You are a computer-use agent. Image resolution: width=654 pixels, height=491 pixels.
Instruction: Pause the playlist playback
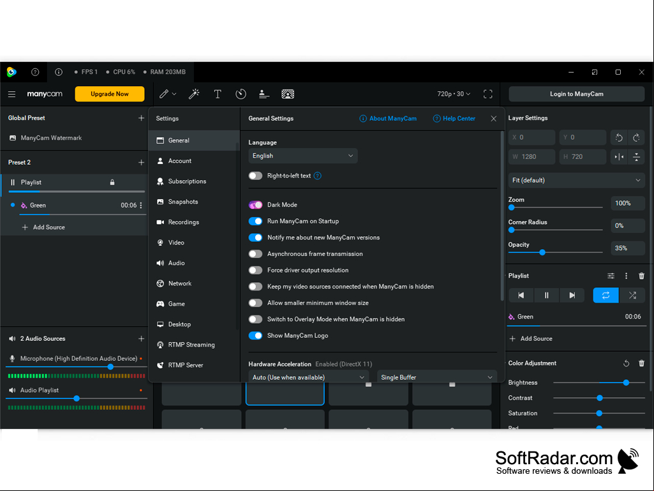coord(546,295)
